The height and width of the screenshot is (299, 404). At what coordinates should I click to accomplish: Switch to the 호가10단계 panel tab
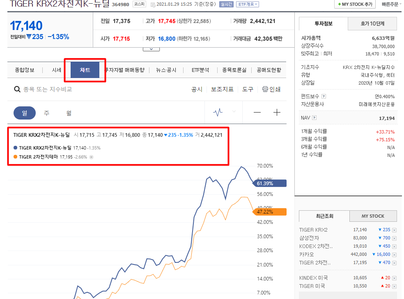coord(372,24)
